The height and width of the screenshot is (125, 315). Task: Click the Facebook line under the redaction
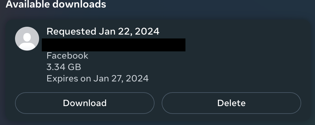[x=67, y=56]
